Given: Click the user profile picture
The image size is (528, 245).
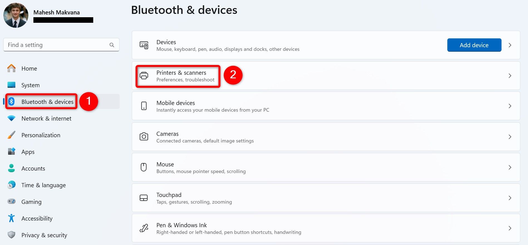Looking at the screenshot, I should click(16, 15).
